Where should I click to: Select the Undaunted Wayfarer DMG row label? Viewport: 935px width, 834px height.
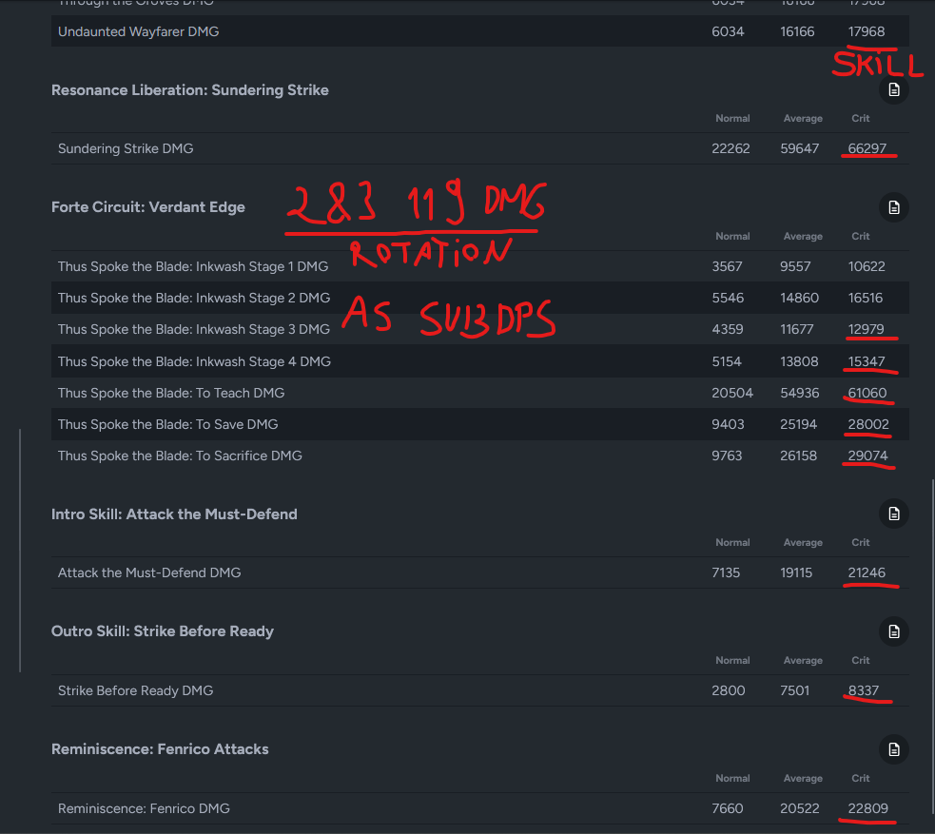(138, 31)
